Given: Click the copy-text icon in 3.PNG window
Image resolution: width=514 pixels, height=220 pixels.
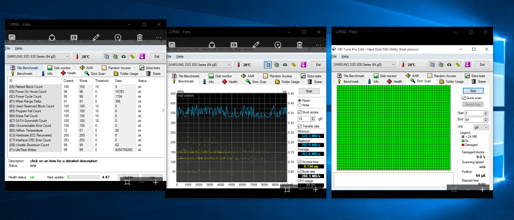Looking at the screenshot, I should [432, 65].
